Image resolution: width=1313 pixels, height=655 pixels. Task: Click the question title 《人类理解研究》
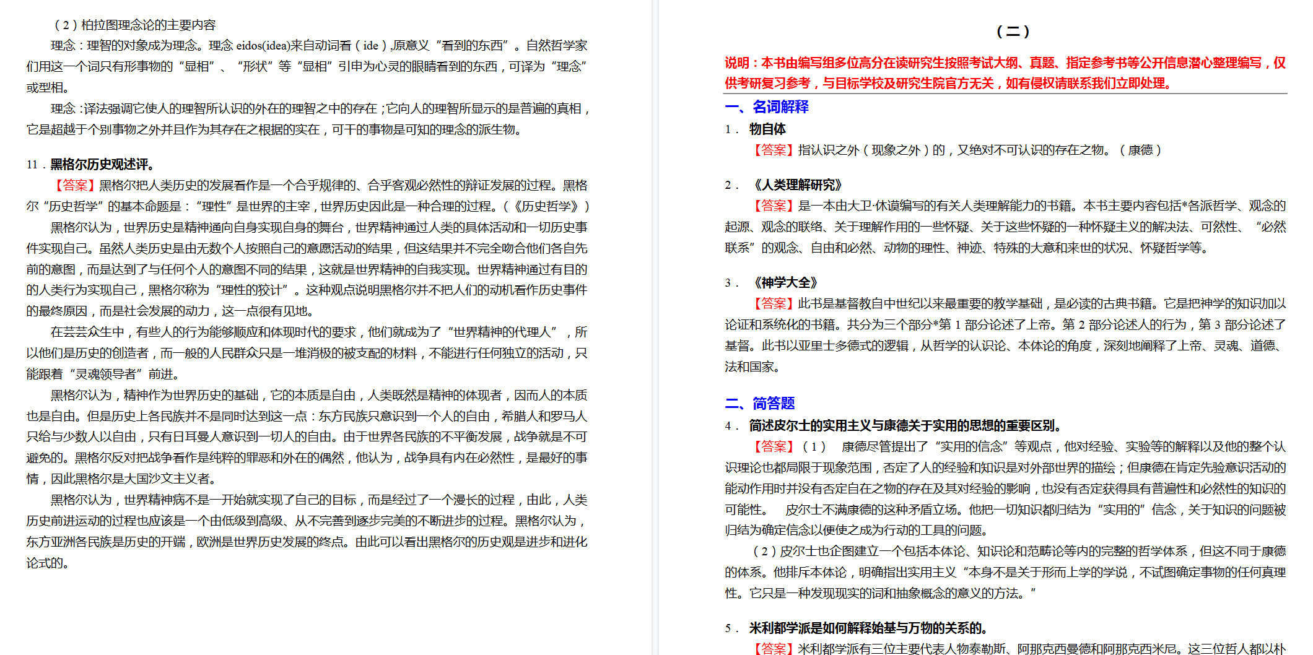pos(798,185)
